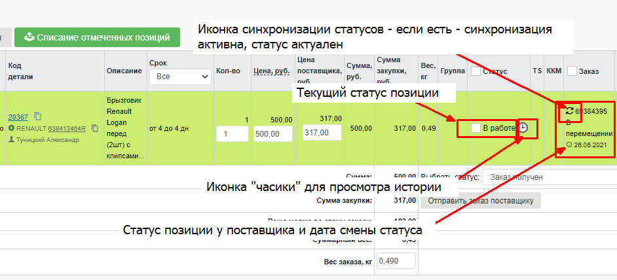Image resolution: width=617 pixels, height=280 pixels.
Task: Click the price input with 500,00
Action: click(272, 133)
